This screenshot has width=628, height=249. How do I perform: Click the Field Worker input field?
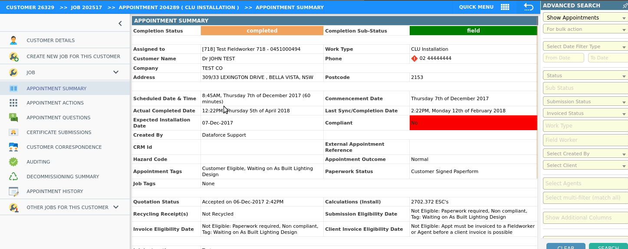[x=584, y=140]
